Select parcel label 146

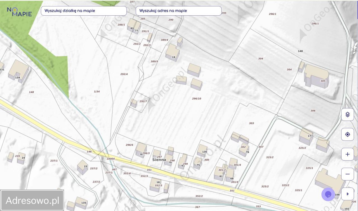click(89, 152)
